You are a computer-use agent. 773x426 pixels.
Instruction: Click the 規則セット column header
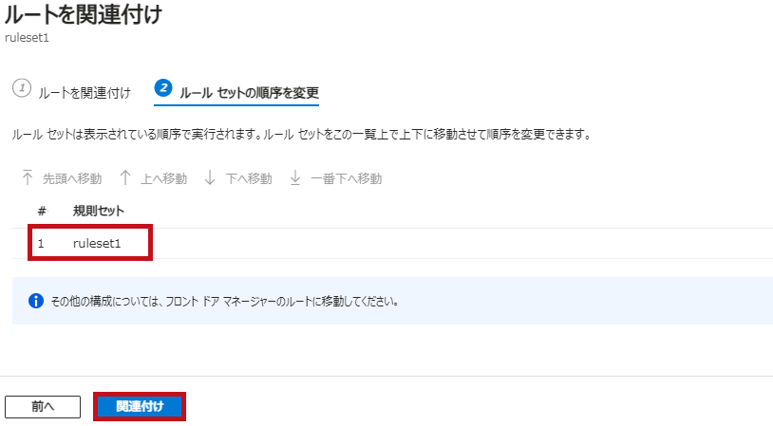coord(99,211)
